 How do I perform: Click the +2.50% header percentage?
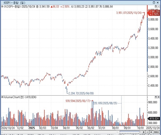pos(65,6)
